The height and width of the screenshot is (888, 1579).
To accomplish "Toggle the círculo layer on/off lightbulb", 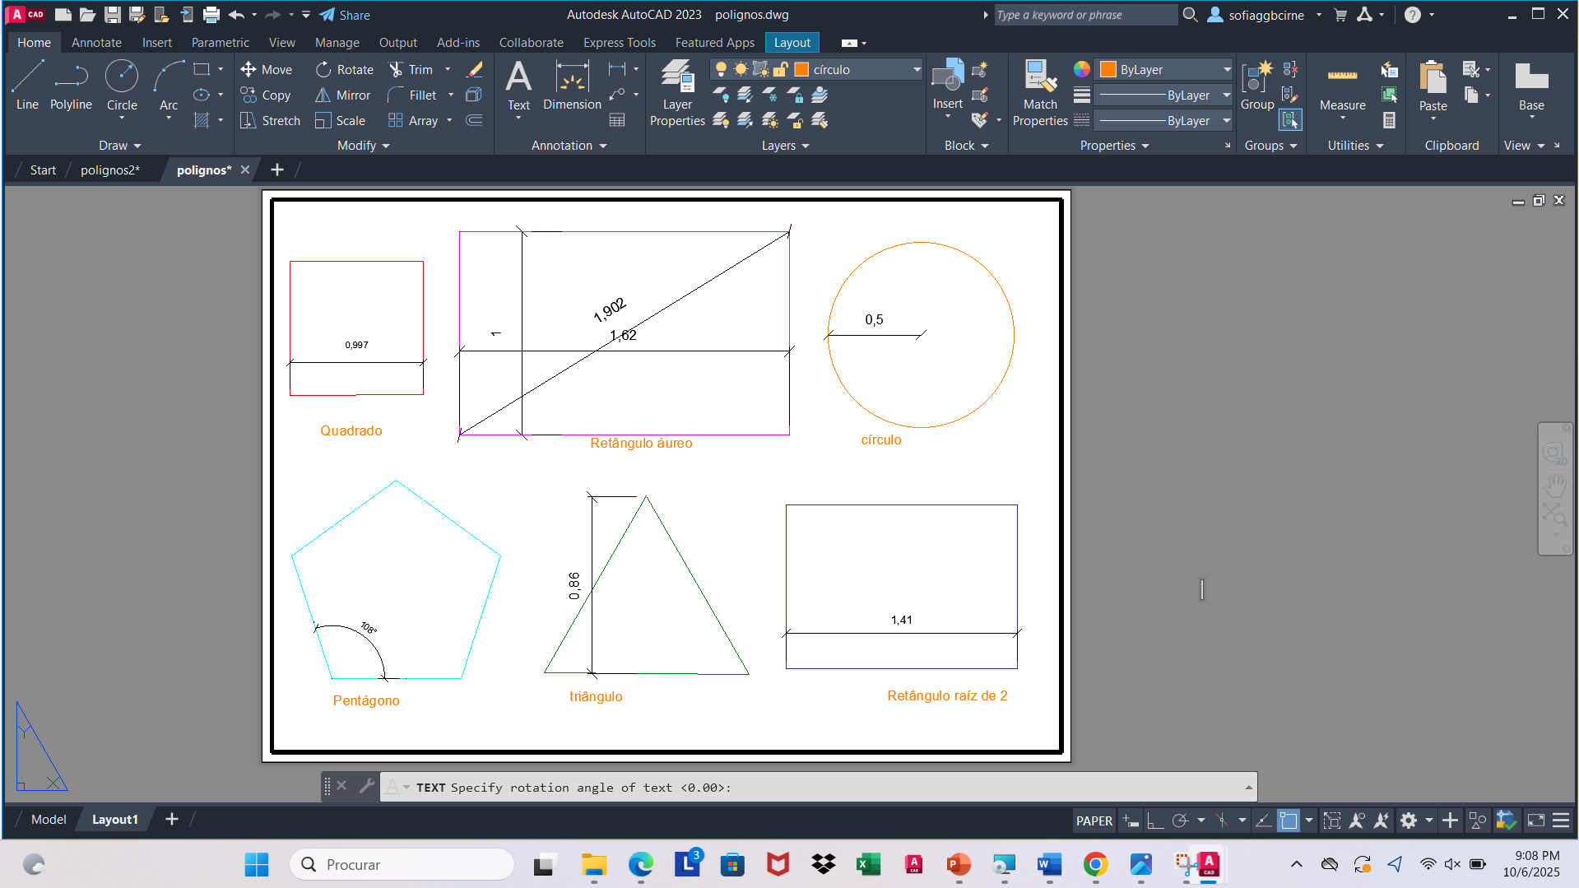I will pyautogui.click(x=721, y=69).
